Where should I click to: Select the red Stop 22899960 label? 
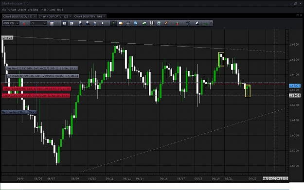(37, 89)
